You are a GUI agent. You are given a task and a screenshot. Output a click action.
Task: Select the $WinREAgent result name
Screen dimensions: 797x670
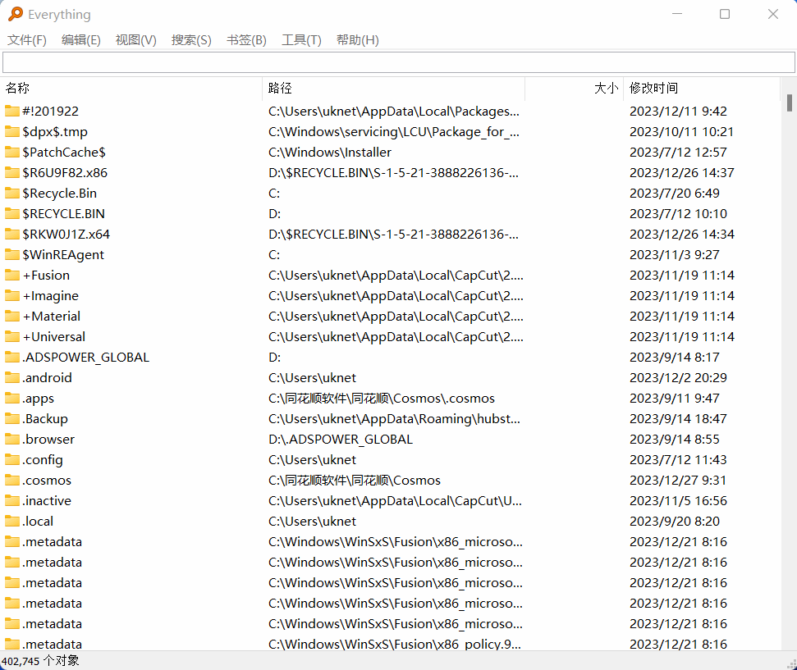click(63, 254)
